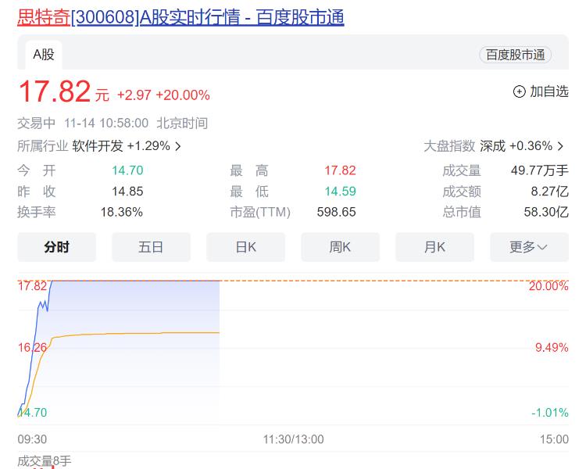586x469 pixels.
Task: Click the 9.49% chart axis label
Action: tap(552, 347)
